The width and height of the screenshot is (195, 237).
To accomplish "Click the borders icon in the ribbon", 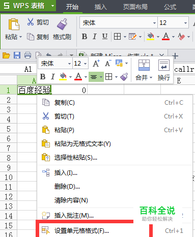I will 117,37.
